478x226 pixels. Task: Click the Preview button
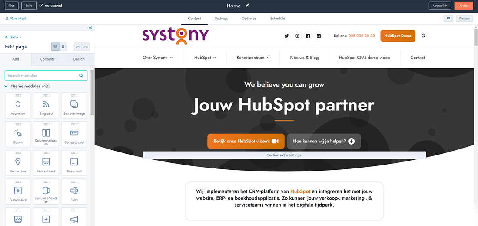465,19
